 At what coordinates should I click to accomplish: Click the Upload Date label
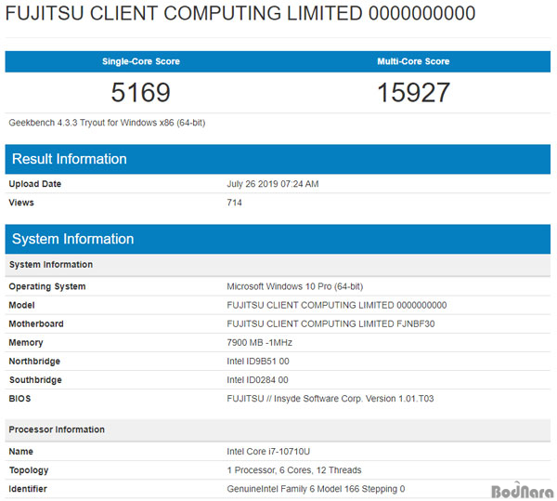click(x=35, y=184)
